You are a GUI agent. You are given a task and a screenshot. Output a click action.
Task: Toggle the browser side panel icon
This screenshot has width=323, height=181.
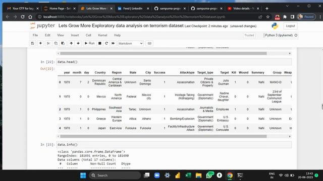click(x=292, y=17)
